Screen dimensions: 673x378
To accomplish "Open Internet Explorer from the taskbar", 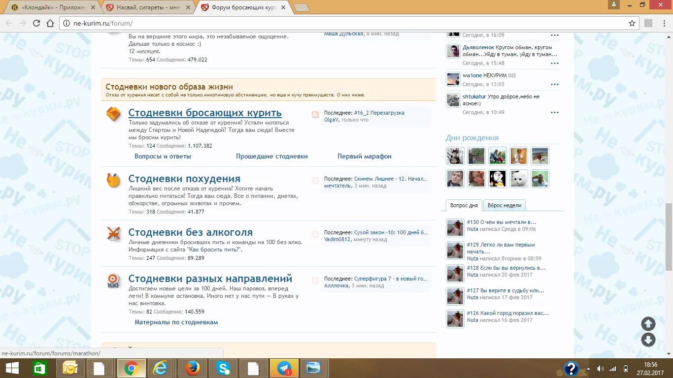I will (x=161, y=368).
